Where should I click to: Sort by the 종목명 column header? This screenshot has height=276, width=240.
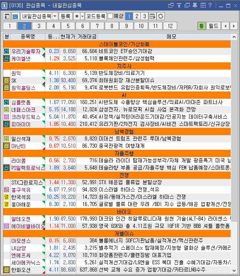[28, 36]
